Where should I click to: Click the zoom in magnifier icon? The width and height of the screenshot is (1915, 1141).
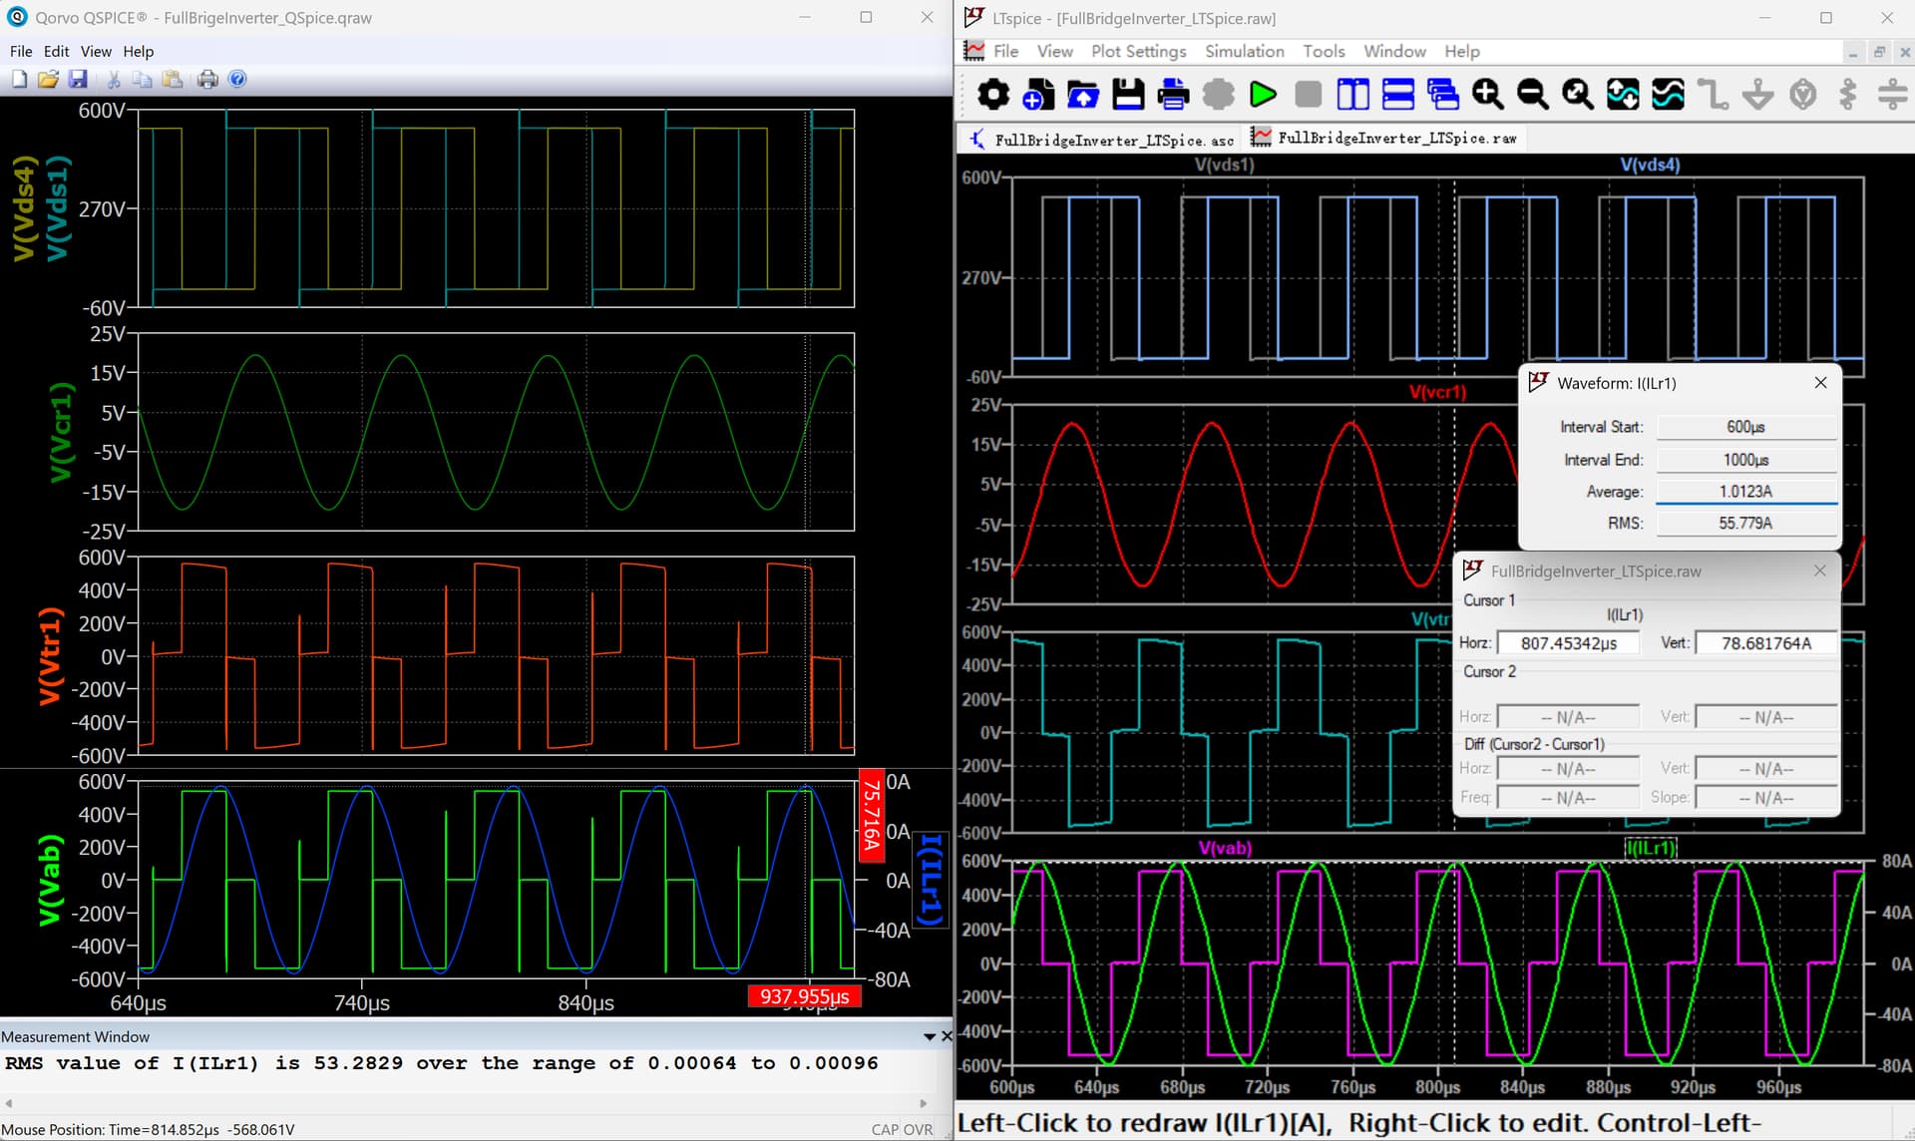(x=1487, y=95)
